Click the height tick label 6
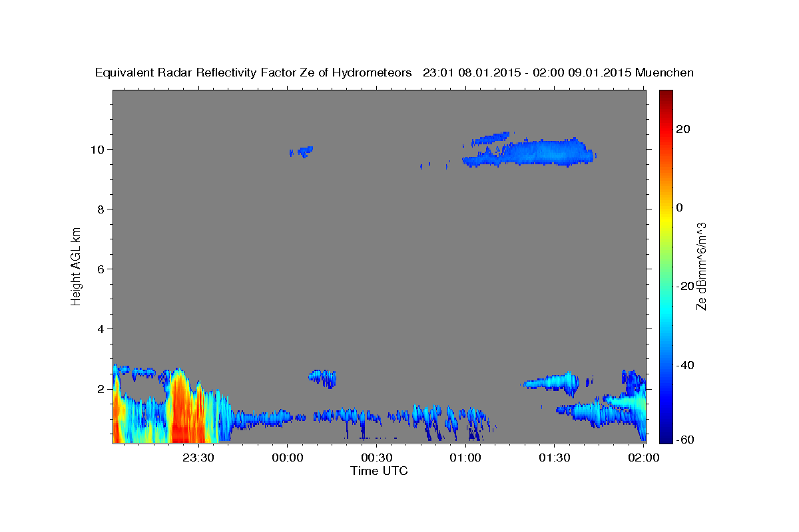Image resolution: width=799 pixels, height=532 pixels. tap(101, 269)
